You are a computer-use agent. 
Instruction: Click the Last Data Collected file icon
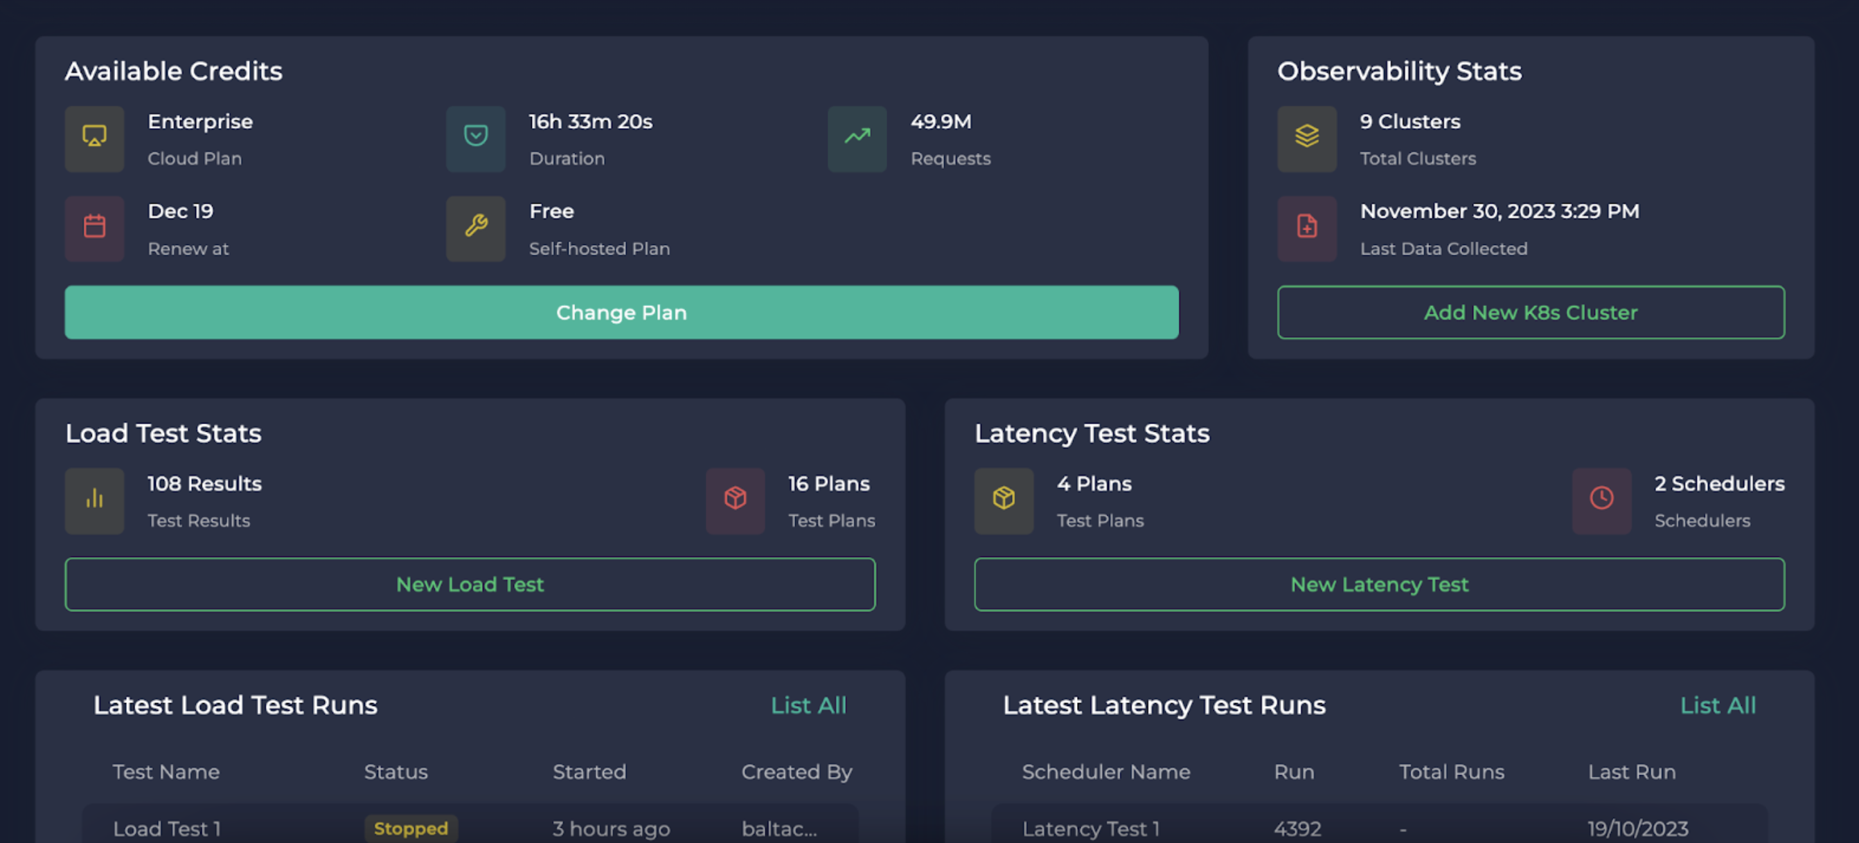(x=1306, y=228)
